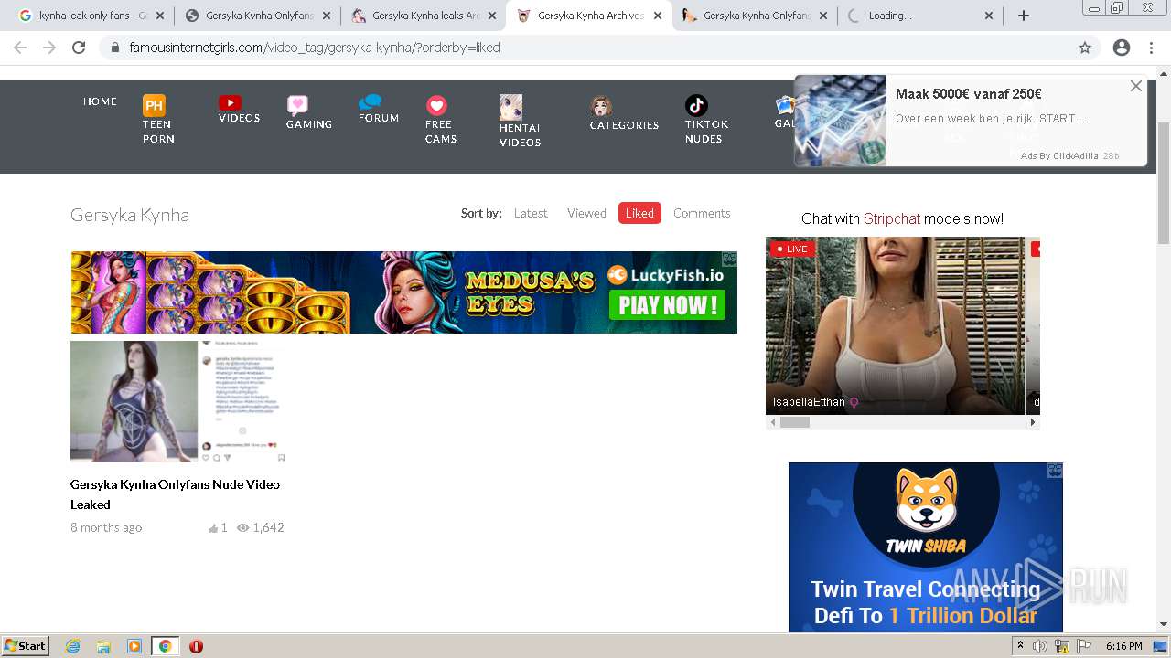Click the browser forward arrow
This screenshot has height=658, width=1171.
[49, 48]
